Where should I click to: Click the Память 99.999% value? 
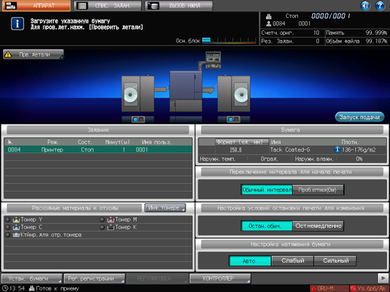376,32
